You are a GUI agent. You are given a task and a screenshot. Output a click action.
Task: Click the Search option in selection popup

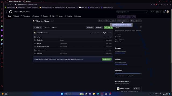click(x=120, y=17)
